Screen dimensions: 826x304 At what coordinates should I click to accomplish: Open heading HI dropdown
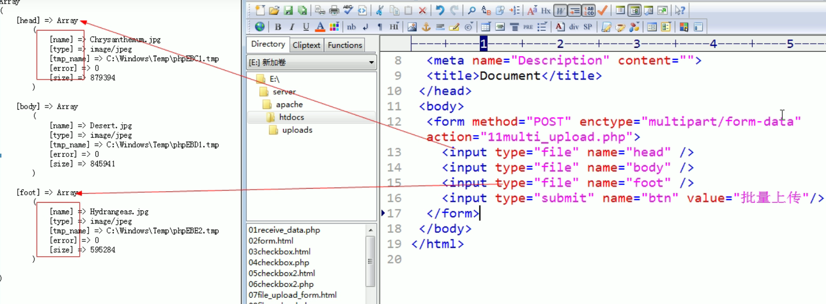394,27
